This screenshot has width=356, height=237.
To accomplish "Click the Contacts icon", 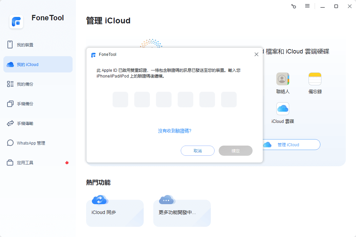I will [x=282, y=79].
